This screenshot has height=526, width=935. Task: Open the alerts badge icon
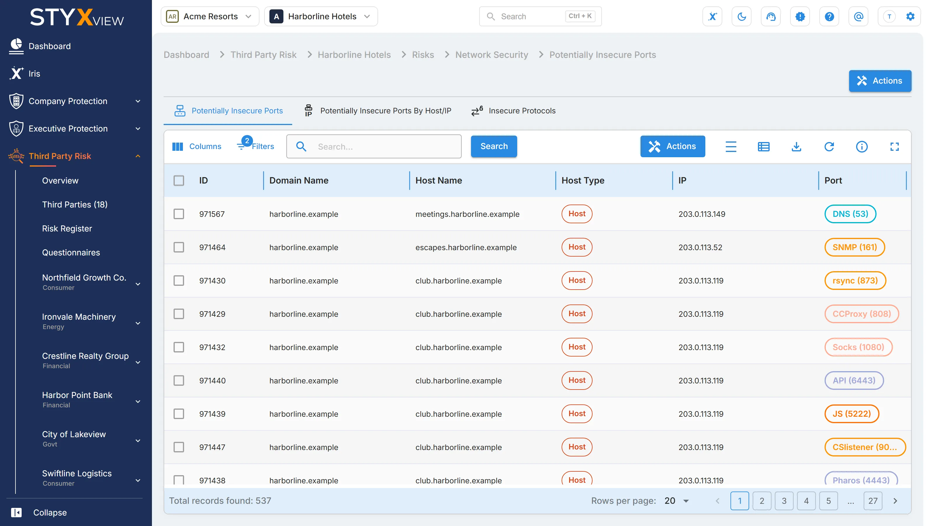(x=800, y=16)
